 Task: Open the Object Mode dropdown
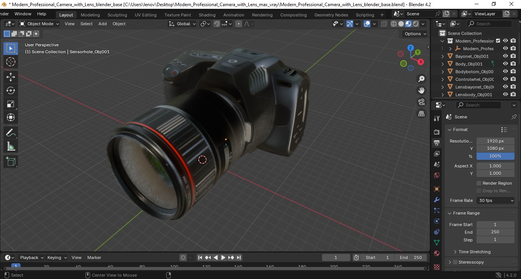[39, 24]
